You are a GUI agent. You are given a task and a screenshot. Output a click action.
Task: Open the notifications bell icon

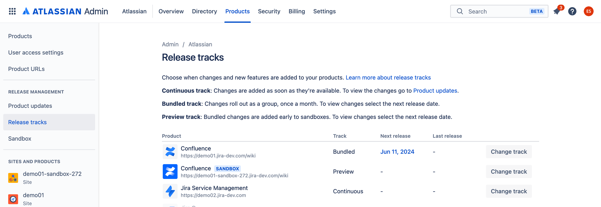[557, 11]
